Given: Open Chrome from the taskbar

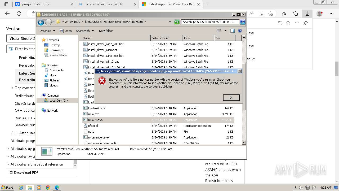Looking at the screenshot, I should coord(48,188).
